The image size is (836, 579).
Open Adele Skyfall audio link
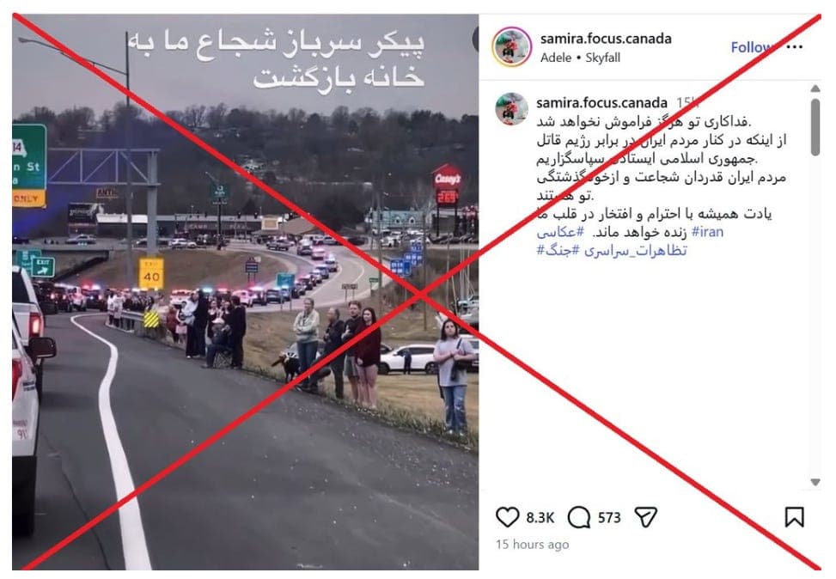[x=580, y=58]
